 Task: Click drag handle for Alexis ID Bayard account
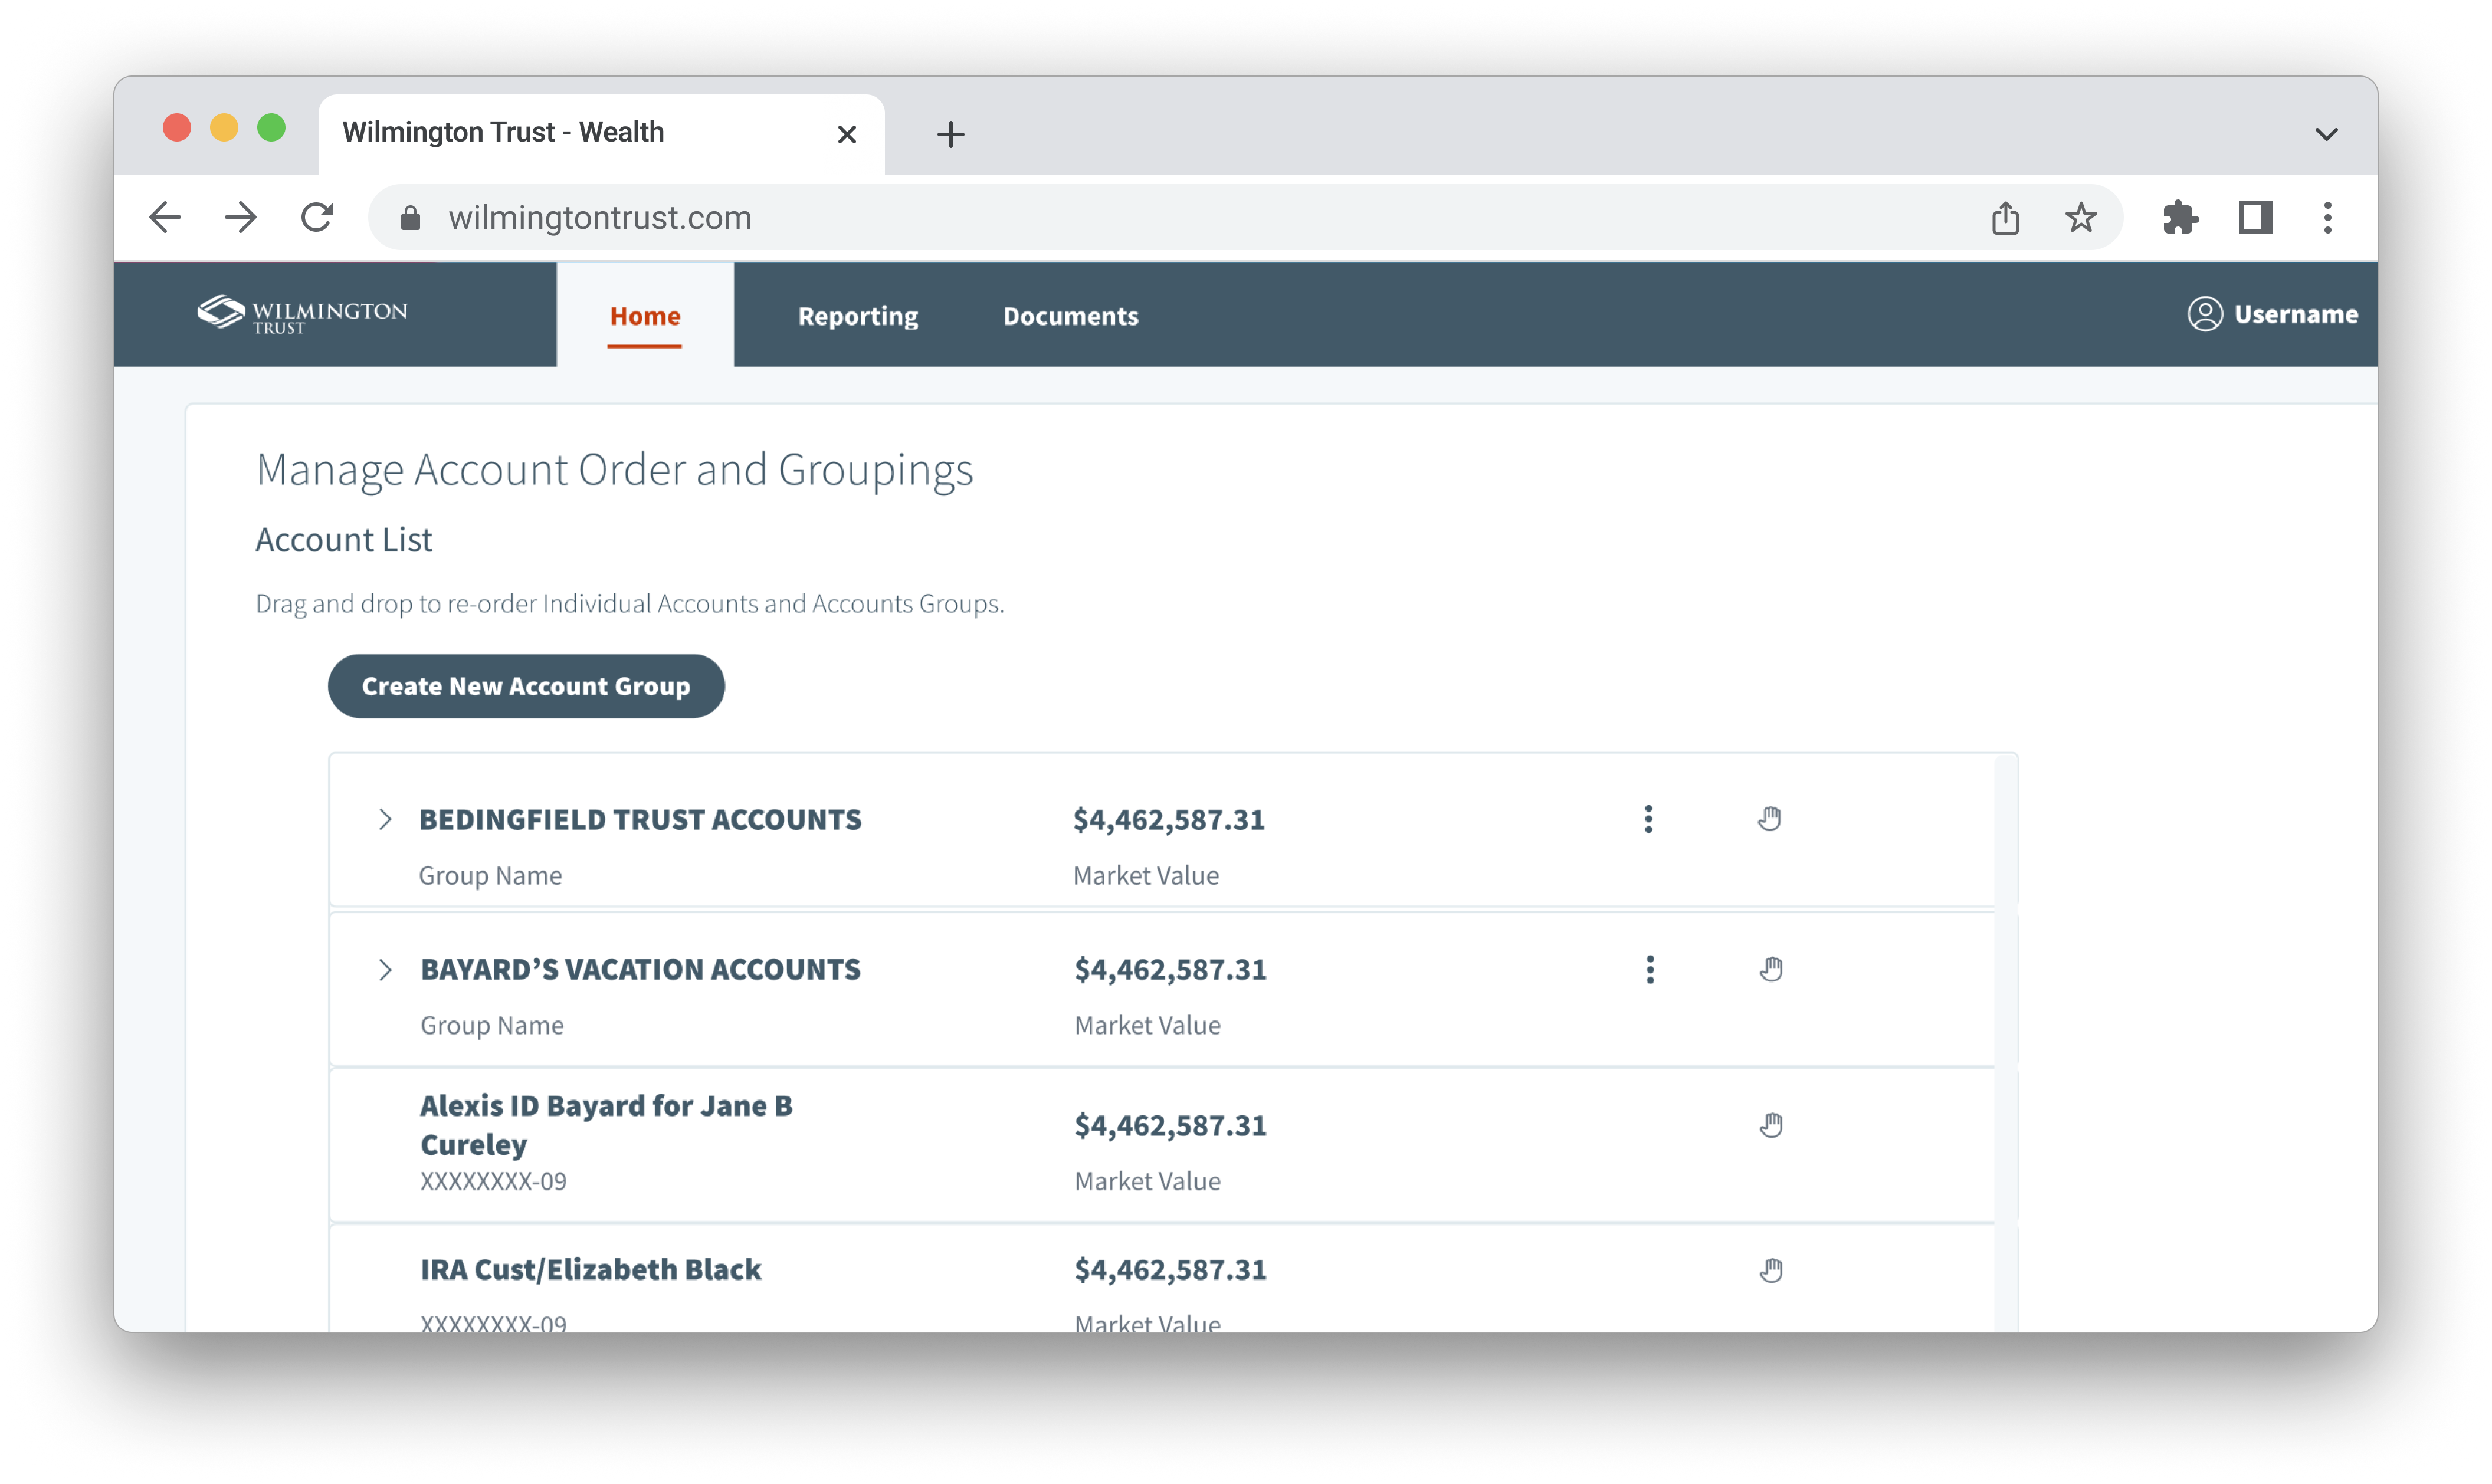click(1771, 1124)
